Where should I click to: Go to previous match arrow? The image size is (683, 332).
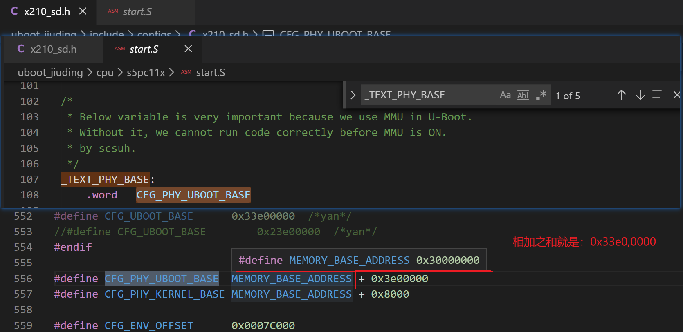[621, 95]
